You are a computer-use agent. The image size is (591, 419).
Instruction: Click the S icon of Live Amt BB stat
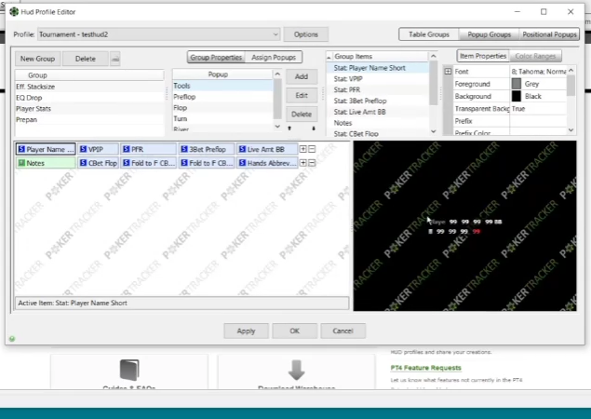[x=242, y=149]
